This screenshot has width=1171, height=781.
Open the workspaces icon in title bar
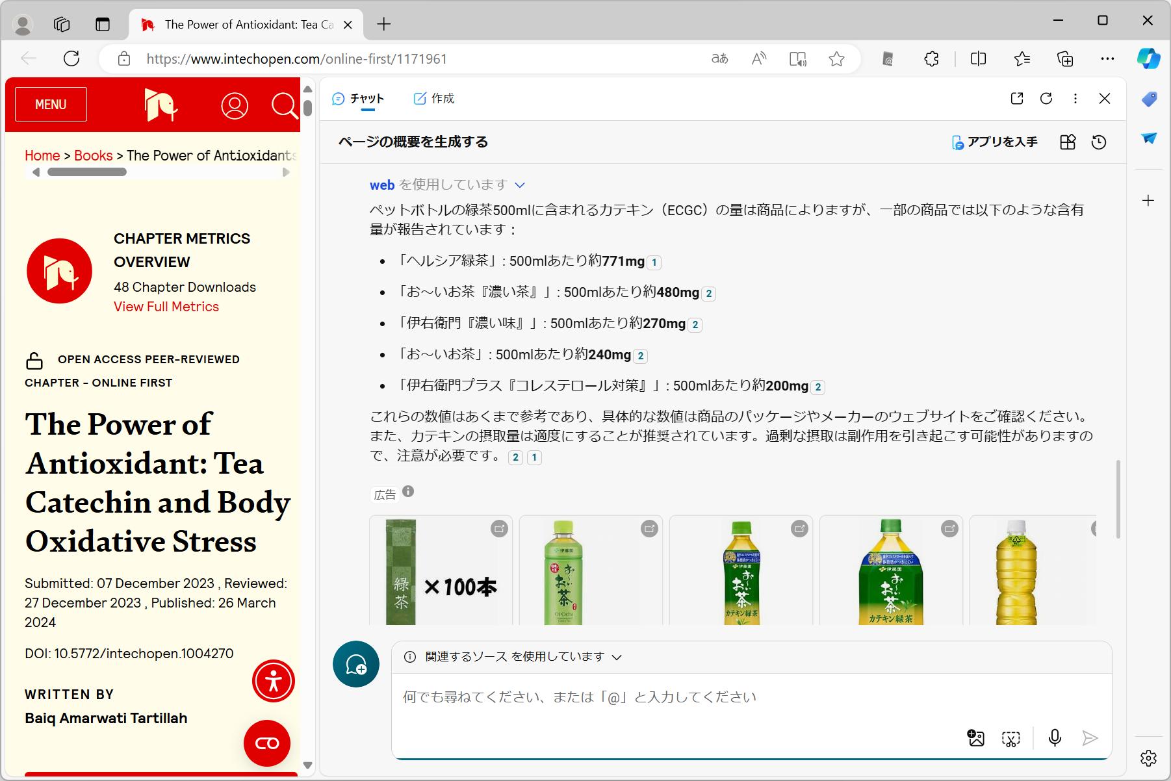tap(62, 24)
